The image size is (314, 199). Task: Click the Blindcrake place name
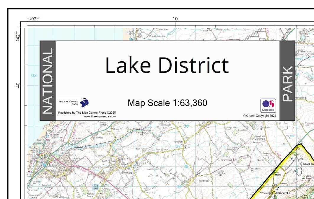pyautogui.click(x=284, y=192)
